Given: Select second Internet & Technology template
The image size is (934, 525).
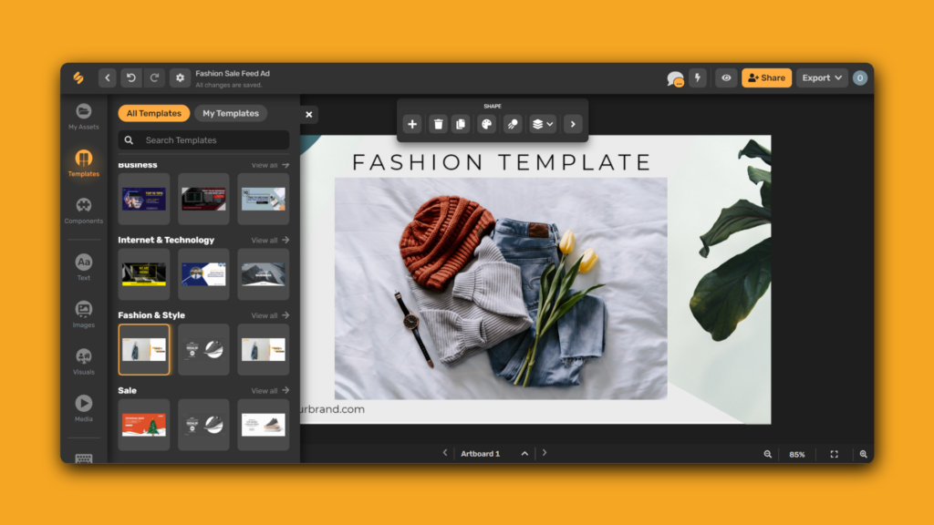Looking at the screenshot, I should [x=203, y=273].
